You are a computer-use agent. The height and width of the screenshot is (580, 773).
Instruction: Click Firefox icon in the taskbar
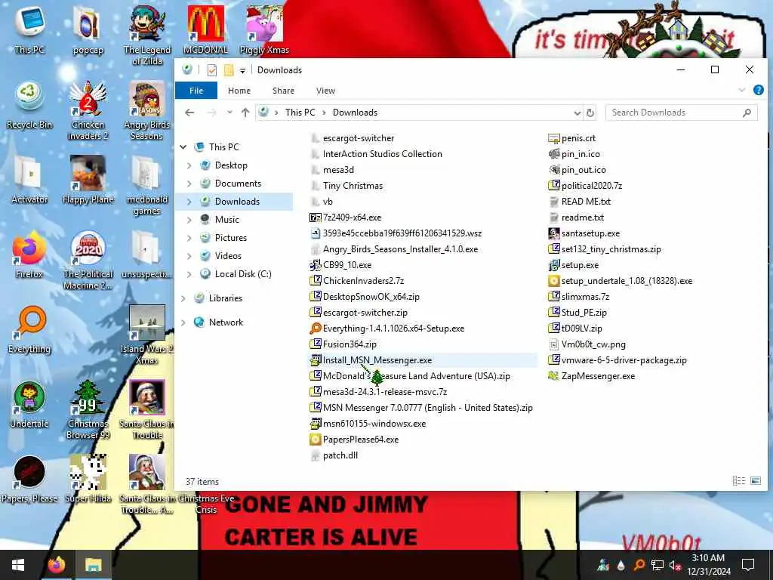57,565
